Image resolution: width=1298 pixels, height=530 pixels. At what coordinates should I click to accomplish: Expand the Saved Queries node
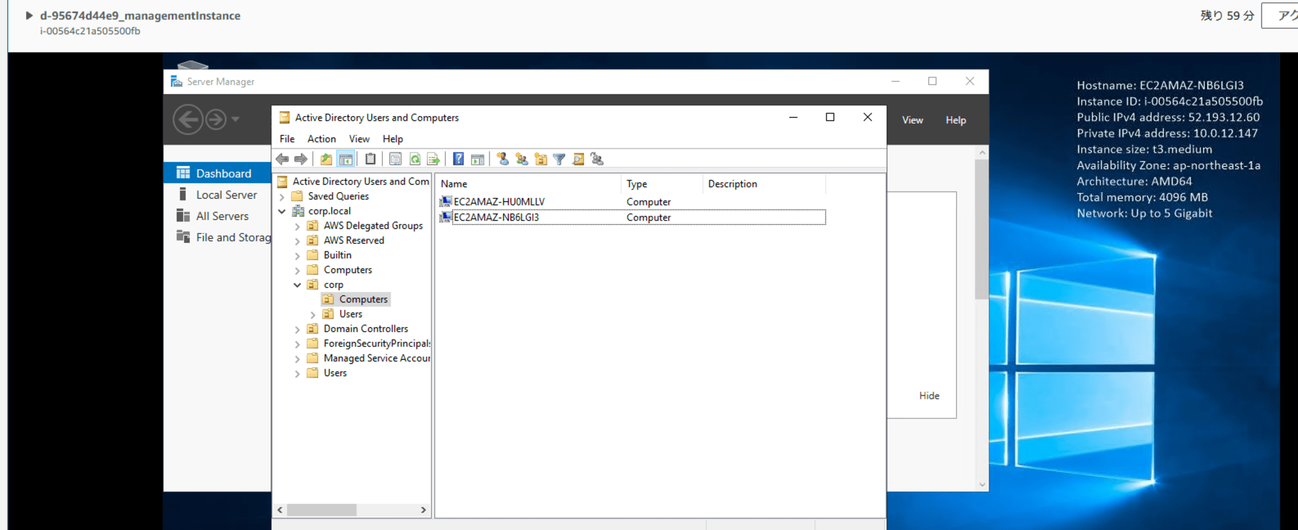pyautogui.click(x=282, y=197)
